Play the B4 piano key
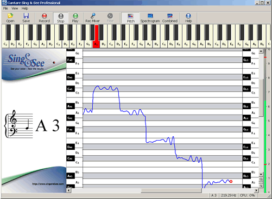Viewport: 272px width, 199px height. [x=156, y=44]
